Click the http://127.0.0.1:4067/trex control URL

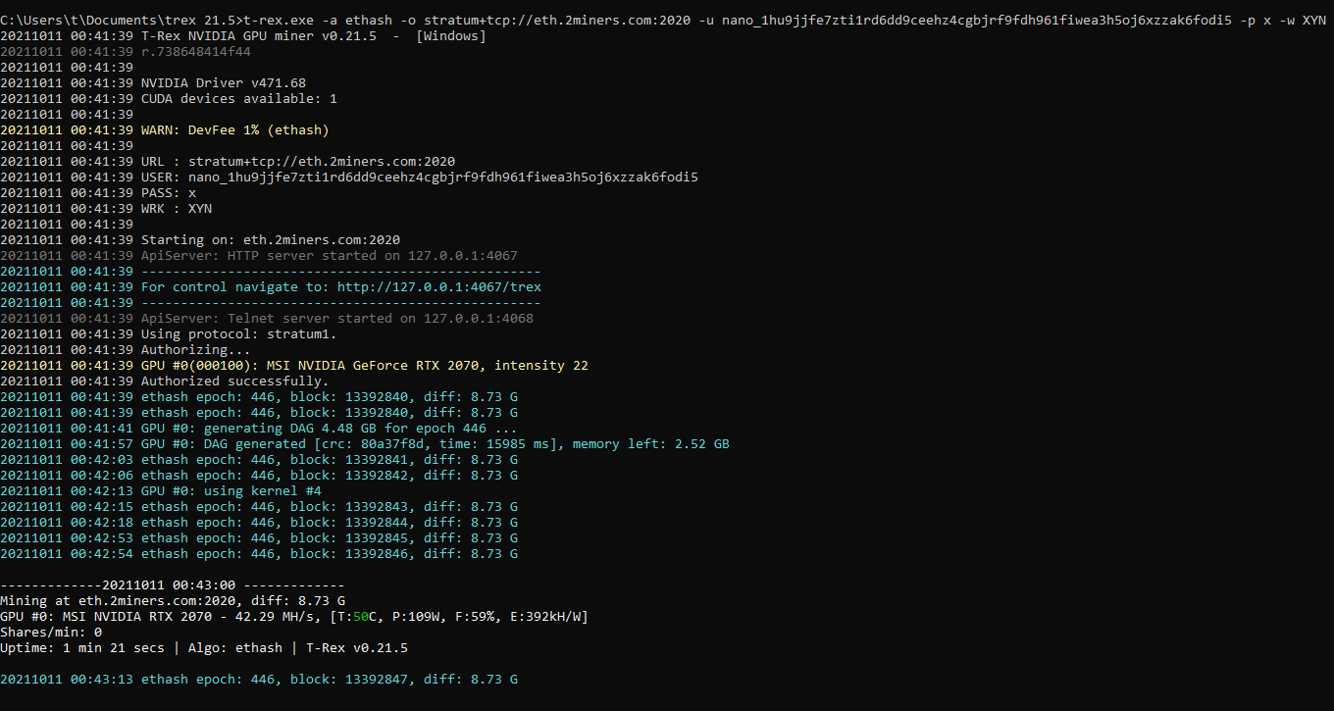tap(438, 287)
